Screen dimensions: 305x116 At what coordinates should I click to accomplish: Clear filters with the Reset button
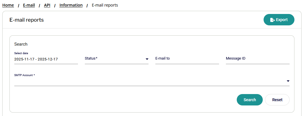pos(277,100)
